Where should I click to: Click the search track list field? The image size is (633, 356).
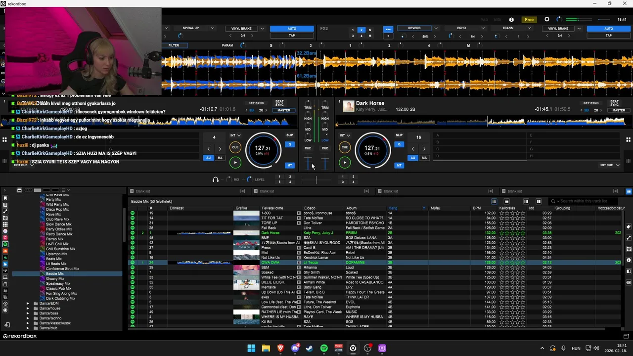584,201
